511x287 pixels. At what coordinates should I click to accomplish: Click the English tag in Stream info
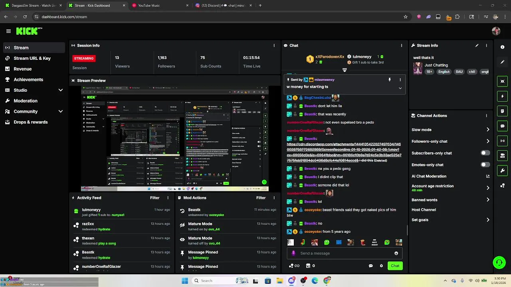444,72
